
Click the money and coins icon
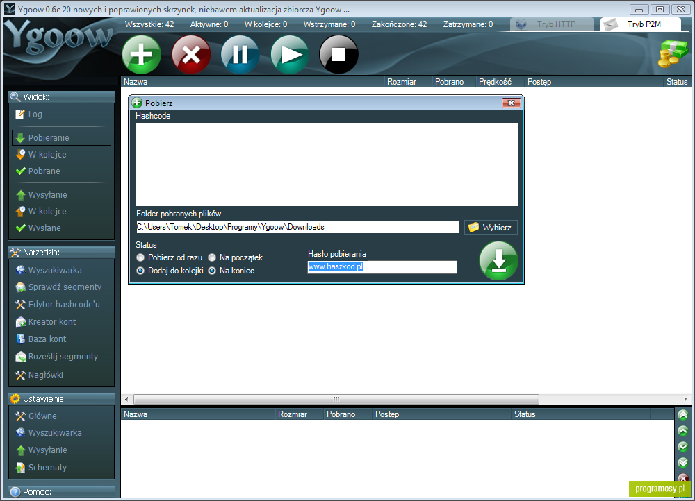[x=672, y=53]
